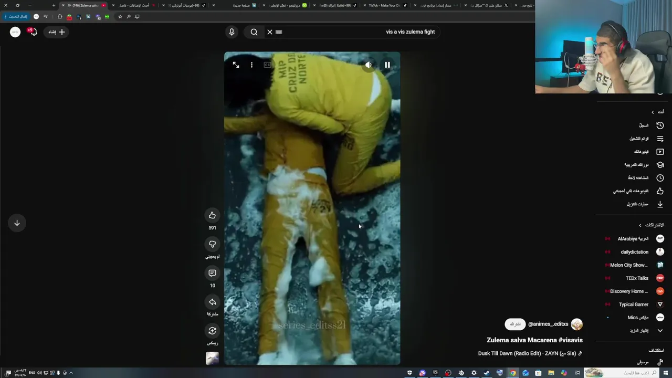Image resolution: width=672 pixels, height=378 pixels.
Task: Open the sound thumbnail below Remix
Action: point(212,358)
